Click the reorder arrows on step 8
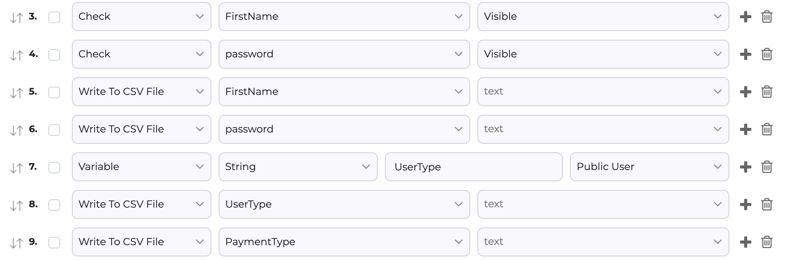 16,205
